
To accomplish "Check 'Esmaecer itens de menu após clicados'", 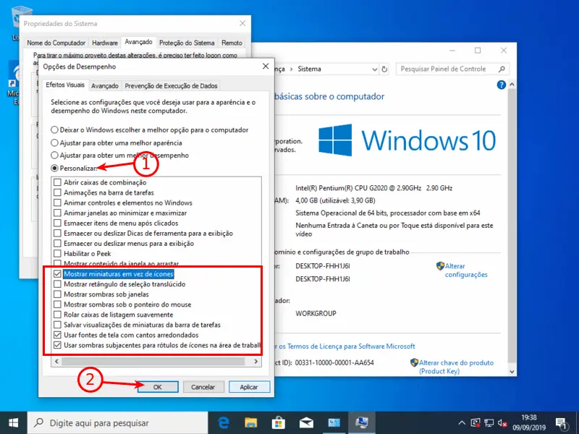I will (57, 224).
